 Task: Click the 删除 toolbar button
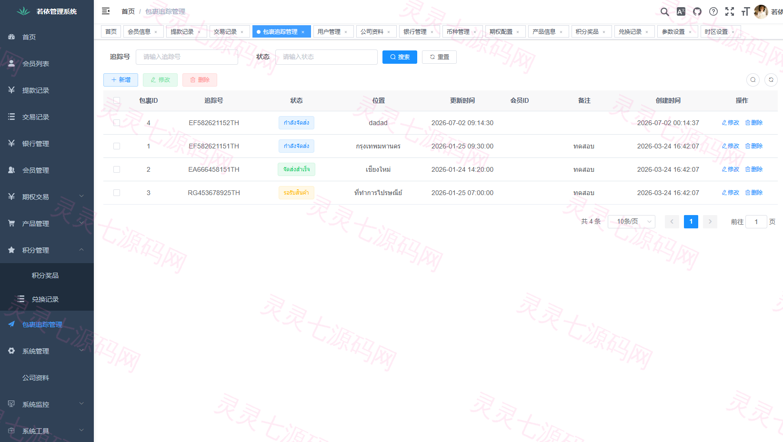pyautogui.click(x=200, y=80)
